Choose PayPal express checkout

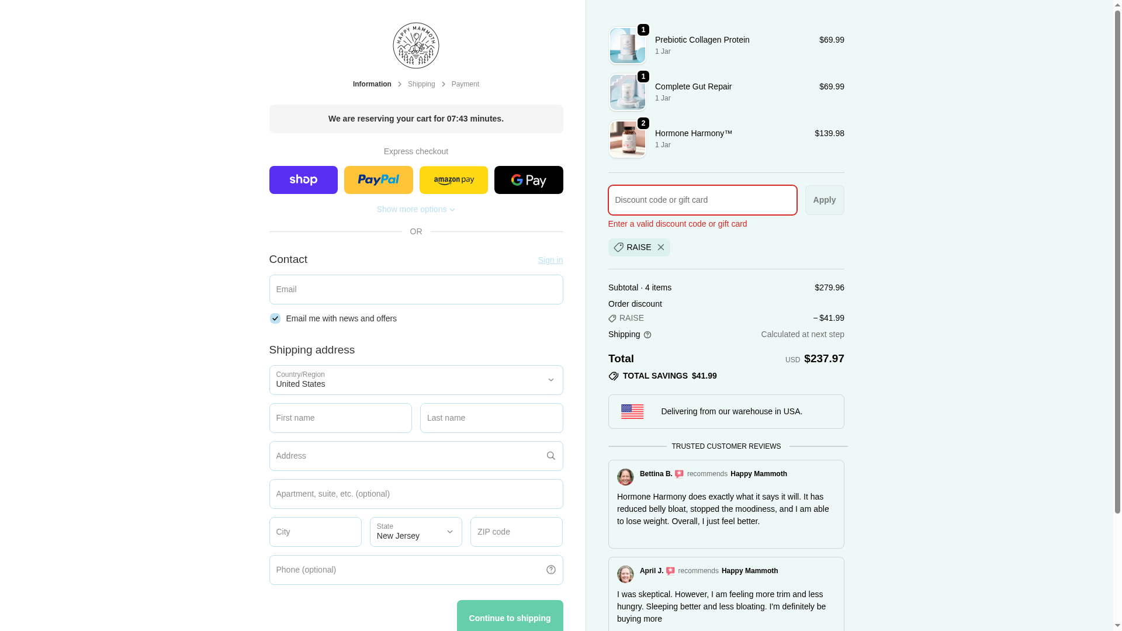[378, 180]
